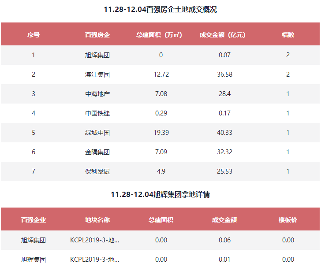This screenshot has width=321, height=271.
Task: Select 滨江集团 in the company list
Action: pyautogui.click(x=97, y=74)
